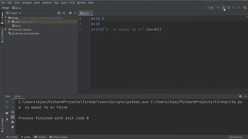Click Restore Layout icon in Run panel

(7, 113)
